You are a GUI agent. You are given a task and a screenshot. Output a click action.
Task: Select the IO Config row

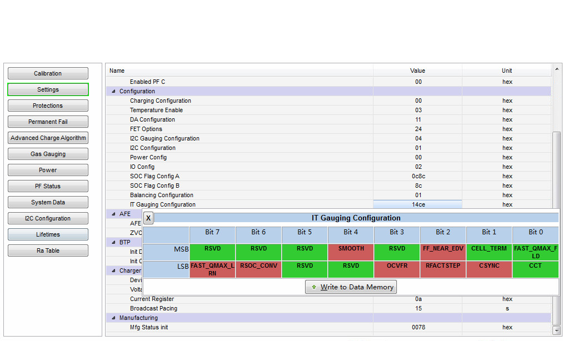(328, 167)
